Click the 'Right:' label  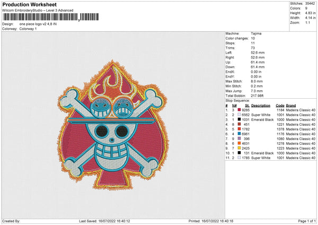coord(230,57)
